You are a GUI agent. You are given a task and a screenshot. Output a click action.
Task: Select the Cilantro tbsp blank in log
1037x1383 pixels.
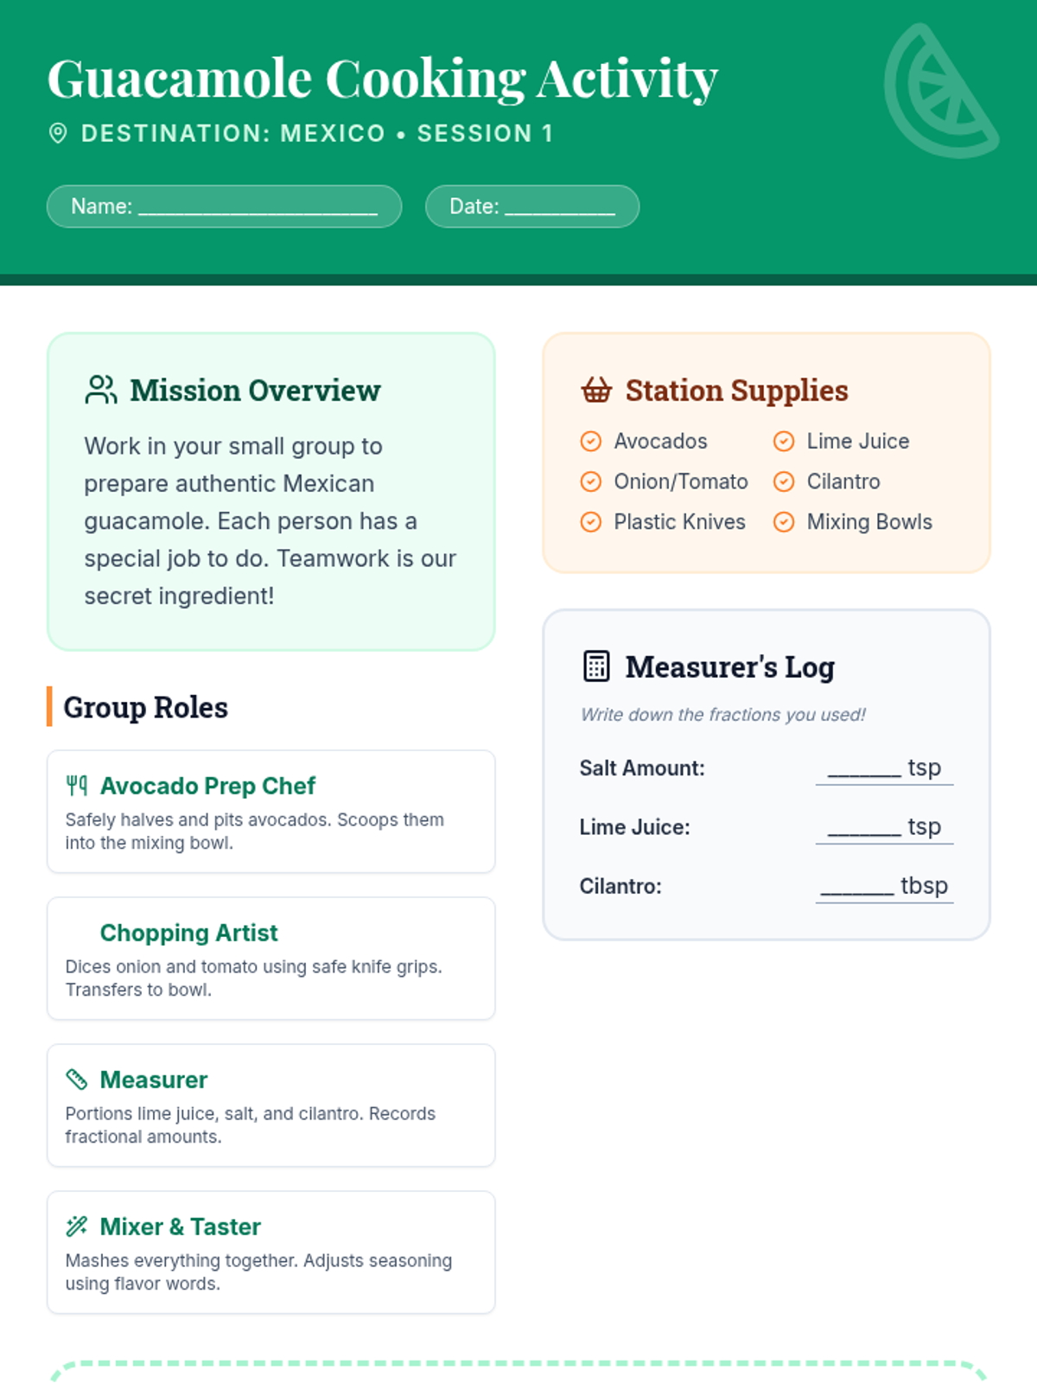(x=857, y=886)
